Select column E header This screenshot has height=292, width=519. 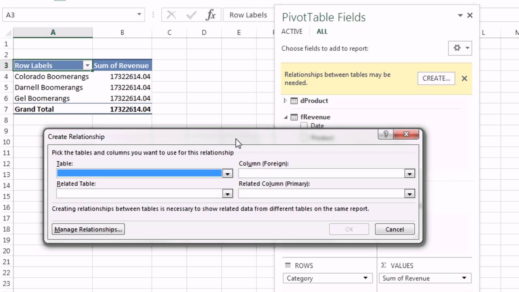pos(239,32)
